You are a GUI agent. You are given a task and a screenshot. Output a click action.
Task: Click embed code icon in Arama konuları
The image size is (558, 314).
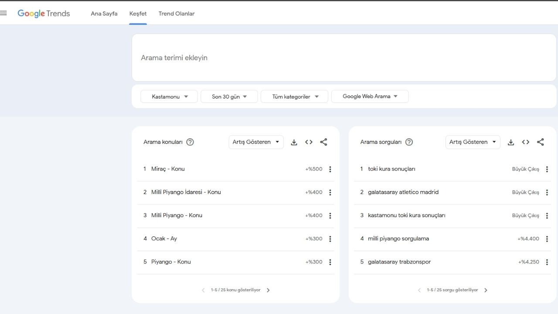pos(309,142)
